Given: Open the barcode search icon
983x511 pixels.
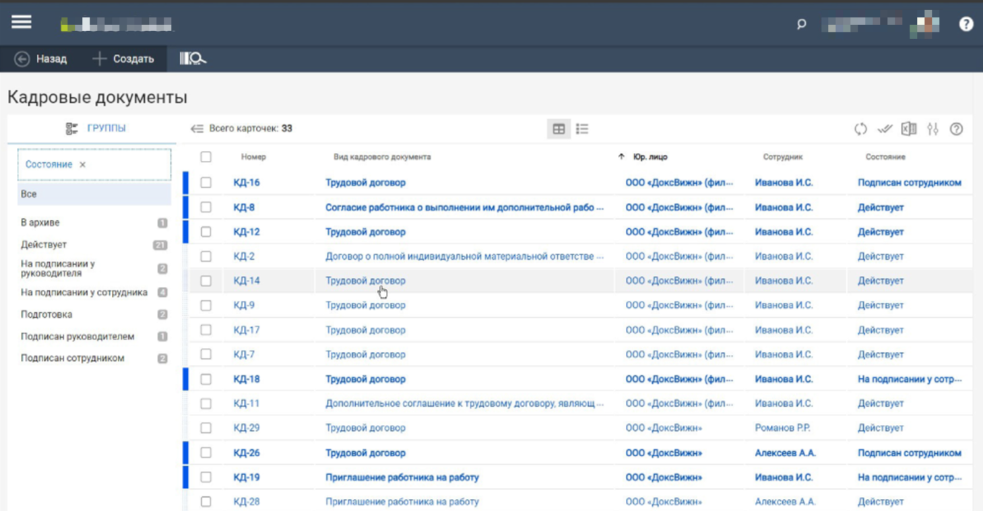Looking at the screenshot, I should pos(193,59).
